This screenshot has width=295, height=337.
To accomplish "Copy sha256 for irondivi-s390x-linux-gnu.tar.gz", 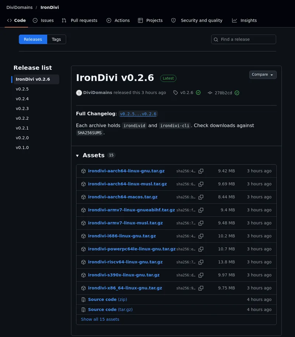I will click(201, 275).
